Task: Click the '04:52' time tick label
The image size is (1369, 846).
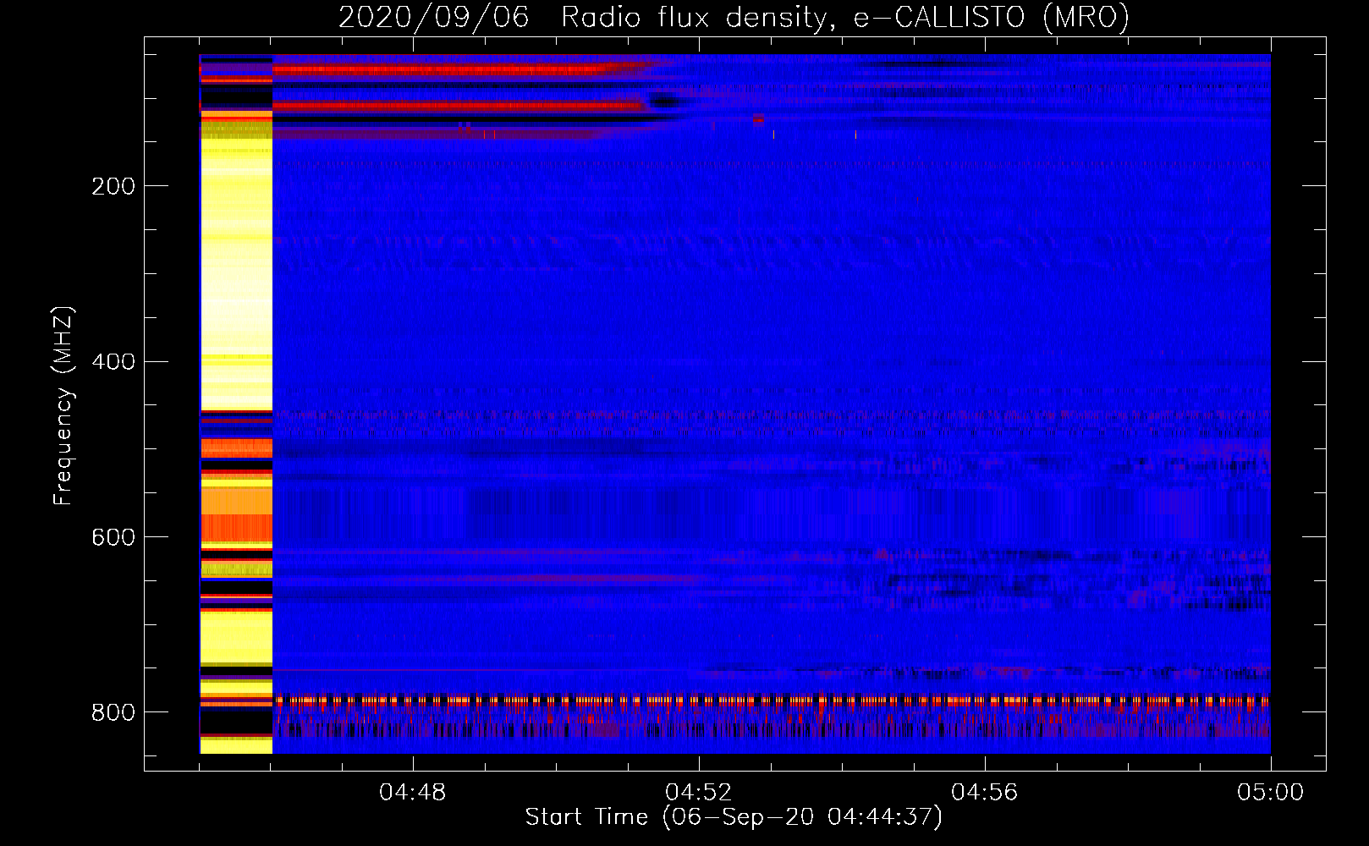Action: tap(699, 793)
